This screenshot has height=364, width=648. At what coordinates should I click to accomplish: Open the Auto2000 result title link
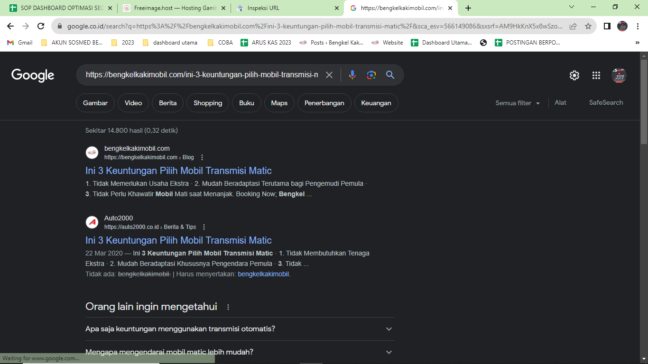click(178, 240)
